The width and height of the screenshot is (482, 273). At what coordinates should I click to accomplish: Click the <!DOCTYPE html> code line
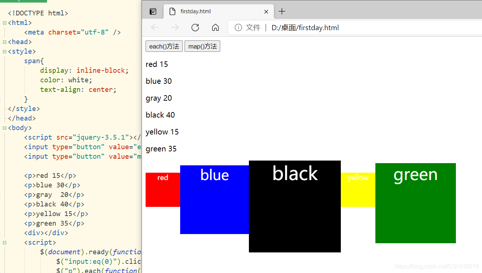(x=38, y=13)
